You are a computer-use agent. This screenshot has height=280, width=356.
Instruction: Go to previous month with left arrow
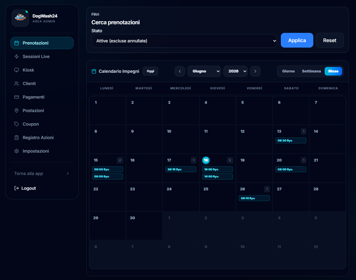click(x=180, y=71)
